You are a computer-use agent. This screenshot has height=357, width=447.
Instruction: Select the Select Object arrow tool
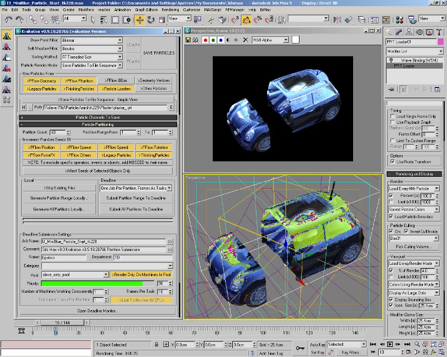pyautogui.click(x=93, y=20)
